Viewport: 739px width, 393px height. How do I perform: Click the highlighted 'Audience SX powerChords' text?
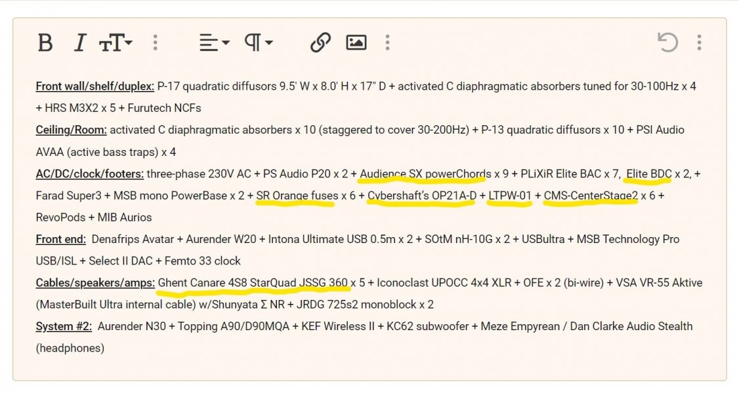point(424,174)
